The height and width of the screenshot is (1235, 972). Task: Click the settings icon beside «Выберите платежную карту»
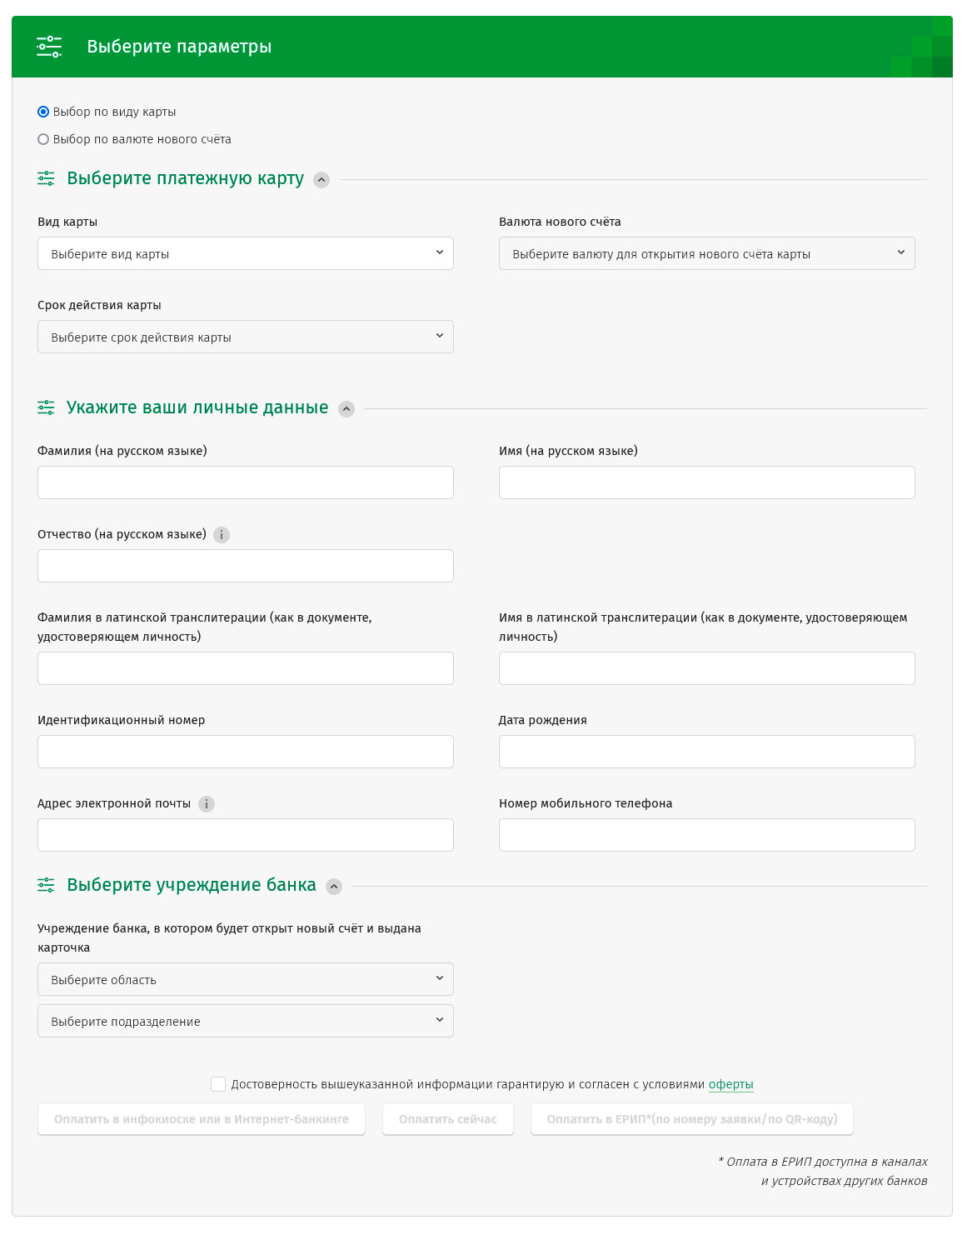point(47,177)
